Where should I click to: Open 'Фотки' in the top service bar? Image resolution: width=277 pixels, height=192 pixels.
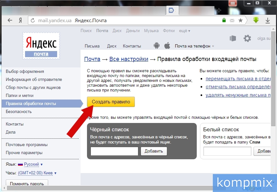pos(169,31)
